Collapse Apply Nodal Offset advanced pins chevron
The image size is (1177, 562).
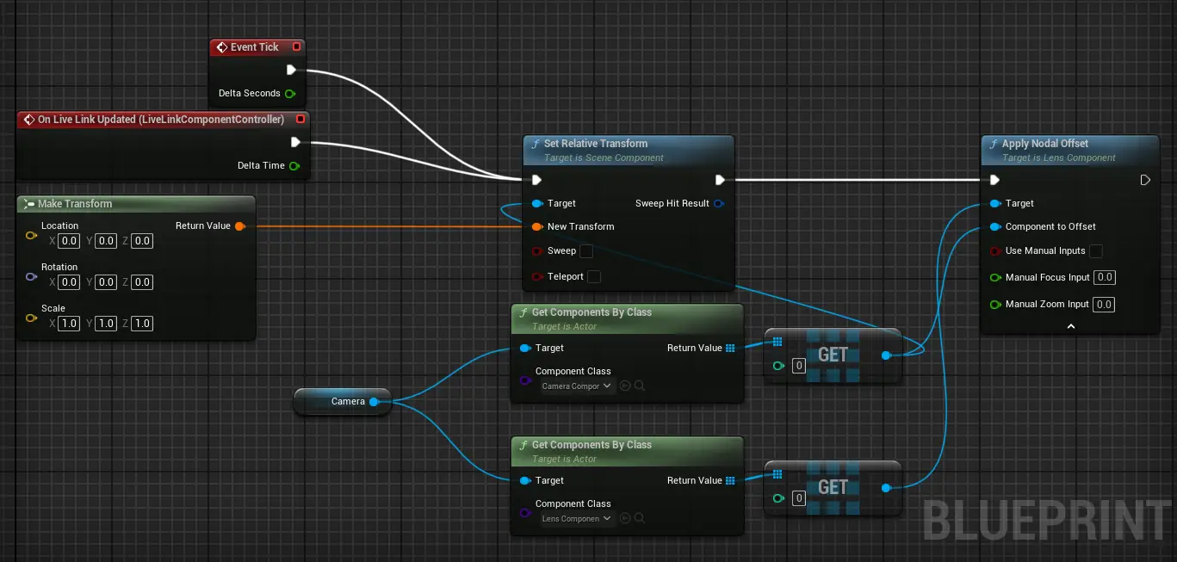click(1071, 326)
